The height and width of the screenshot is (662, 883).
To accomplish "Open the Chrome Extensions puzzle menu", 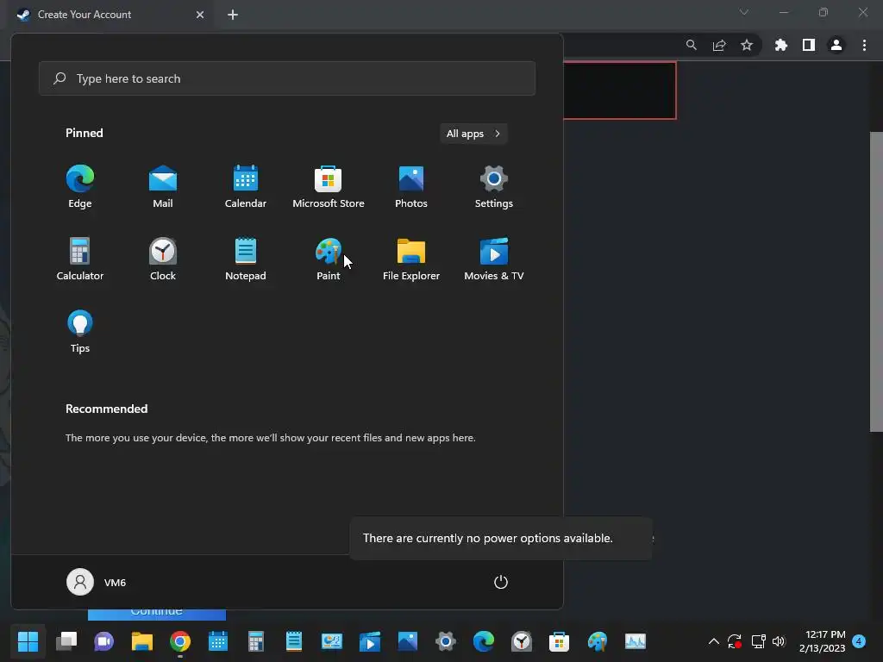I will click(x=781, y=45).
